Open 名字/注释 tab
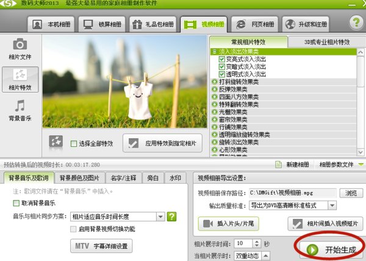Screen dimensions: 366x261 coord(123,178)
